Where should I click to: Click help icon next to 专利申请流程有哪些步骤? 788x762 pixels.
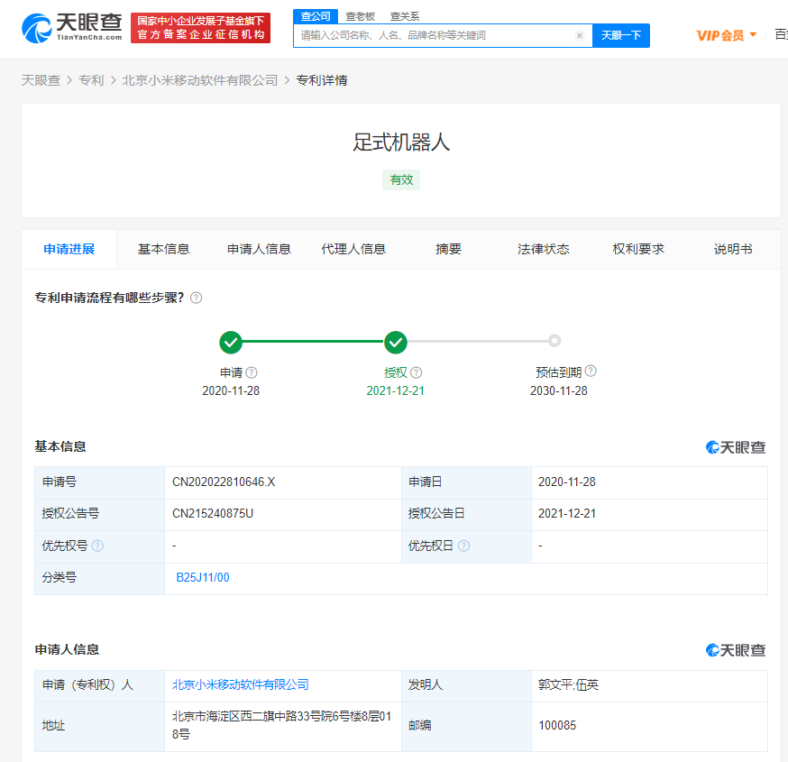(x=197, y=298)
